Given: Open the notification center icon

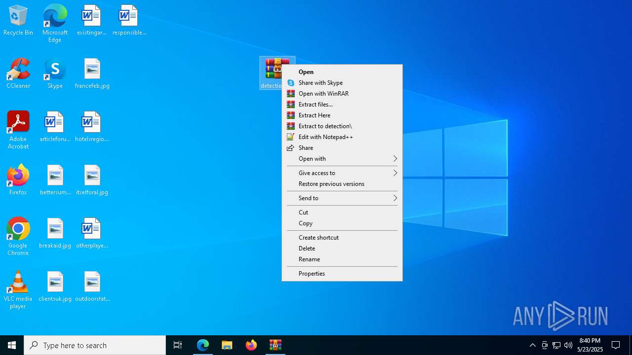Looking at the screenshot, I should 616,345.
